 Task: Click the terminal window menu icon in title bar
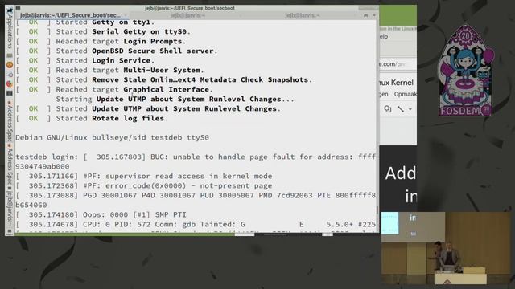pos(18,8)
